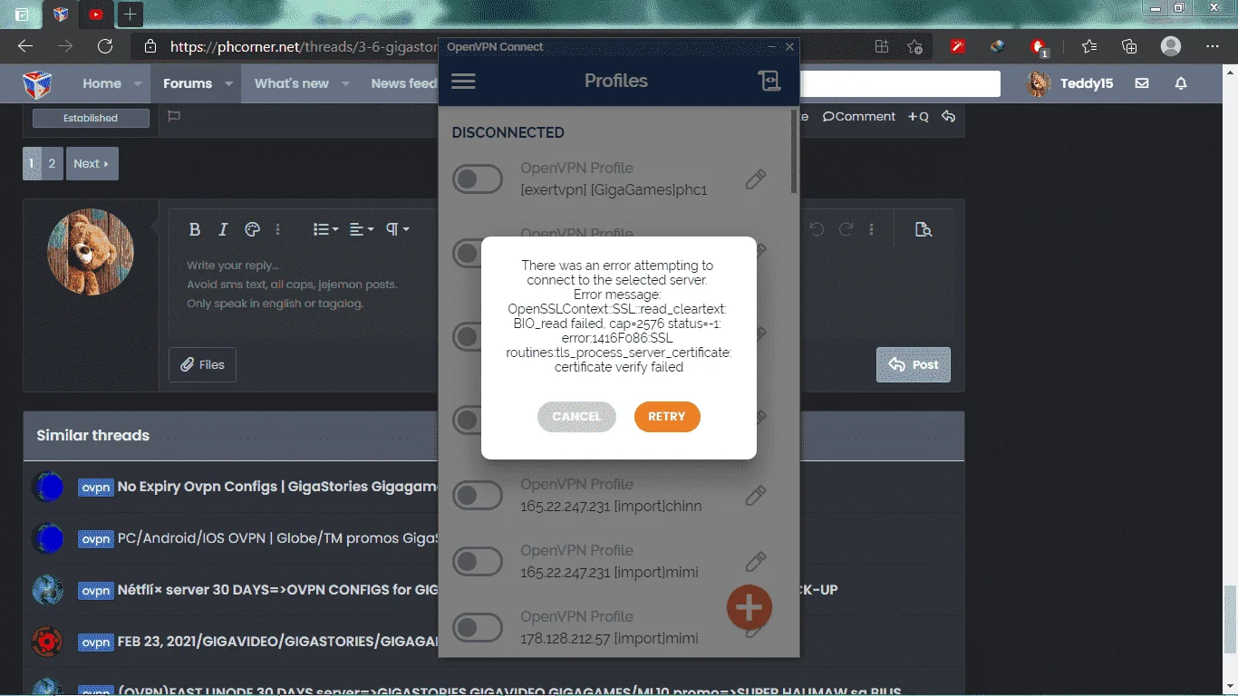This screenshot has width=1238, height=696.
Task: Toggle the 165.22.247.231 chinn profile switch
Action: click(x=477, y=496)
